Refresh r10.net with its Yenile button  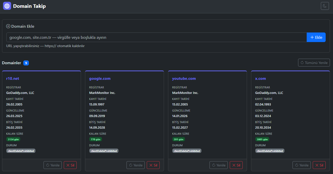(53, 165)
